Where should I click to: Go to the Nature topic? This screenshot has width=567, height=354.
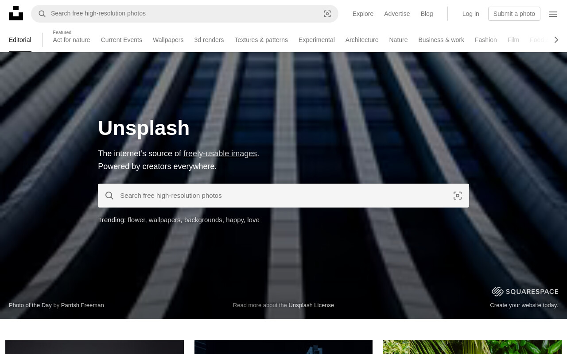tap(398, 40)
